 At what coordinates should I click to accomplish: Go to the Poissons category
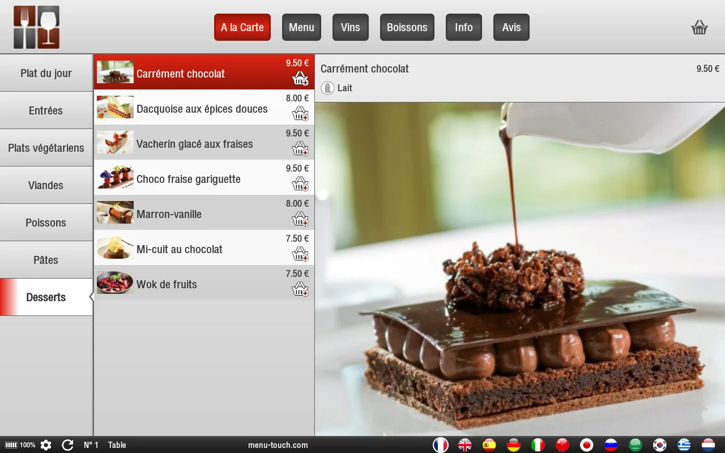pos(46,223)
